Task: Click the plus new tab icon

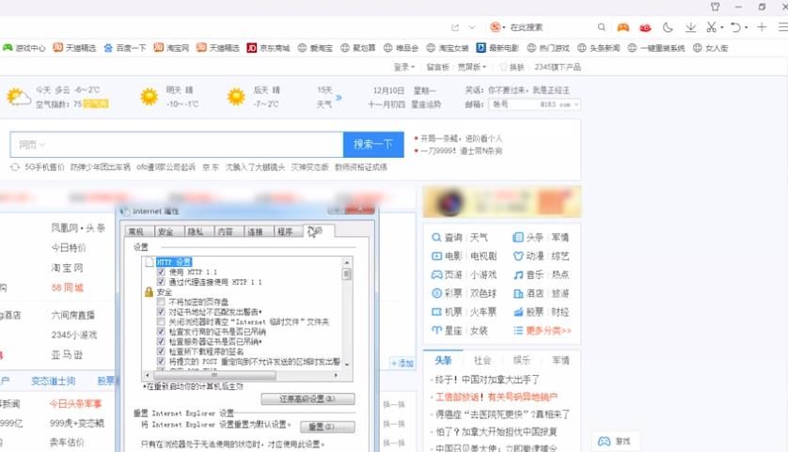Action: pos(762,27)
